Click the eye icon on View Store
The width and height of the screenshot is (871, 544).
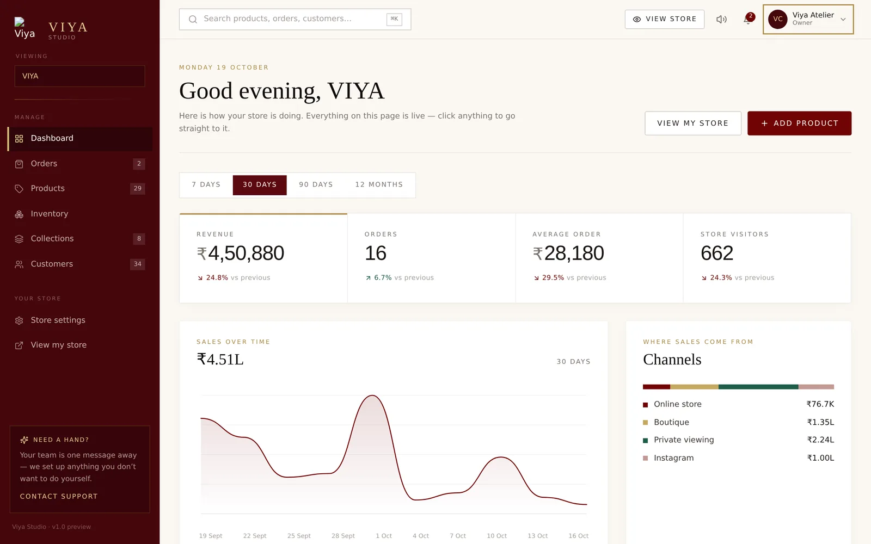[637, 19]
